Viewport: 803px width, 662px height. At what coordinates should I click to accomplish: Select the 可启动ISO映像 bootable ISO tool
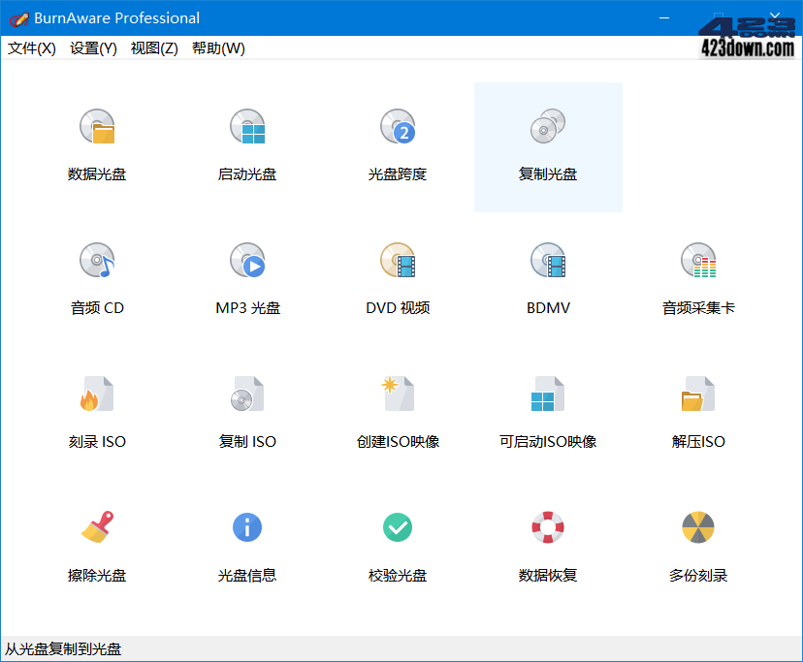point(547,413)
